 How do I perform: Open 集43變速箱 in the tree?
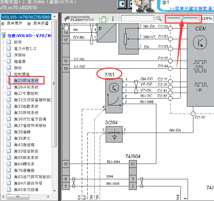(x=24, y=145)
